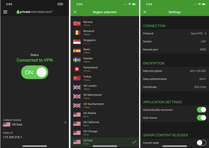
Task: Select Romania region
Action: [105, 33]
